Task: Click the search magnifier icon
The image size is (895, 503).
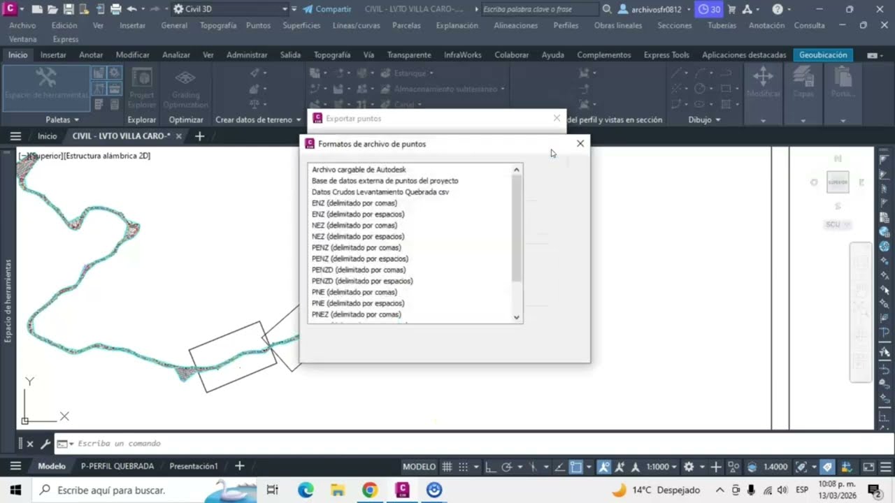Action: (x=607, y=9)
